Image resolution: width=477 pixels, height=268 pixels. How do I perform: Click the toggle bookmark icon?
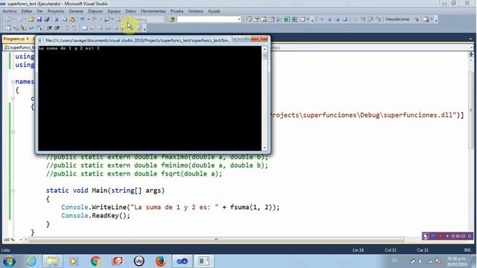click(84, 28)
